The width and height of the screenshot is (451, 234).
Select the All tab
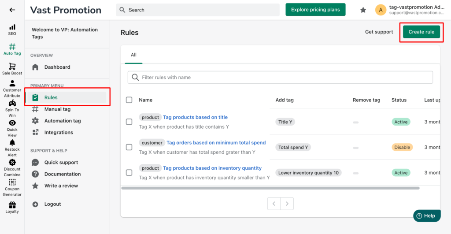coord(133,55)
